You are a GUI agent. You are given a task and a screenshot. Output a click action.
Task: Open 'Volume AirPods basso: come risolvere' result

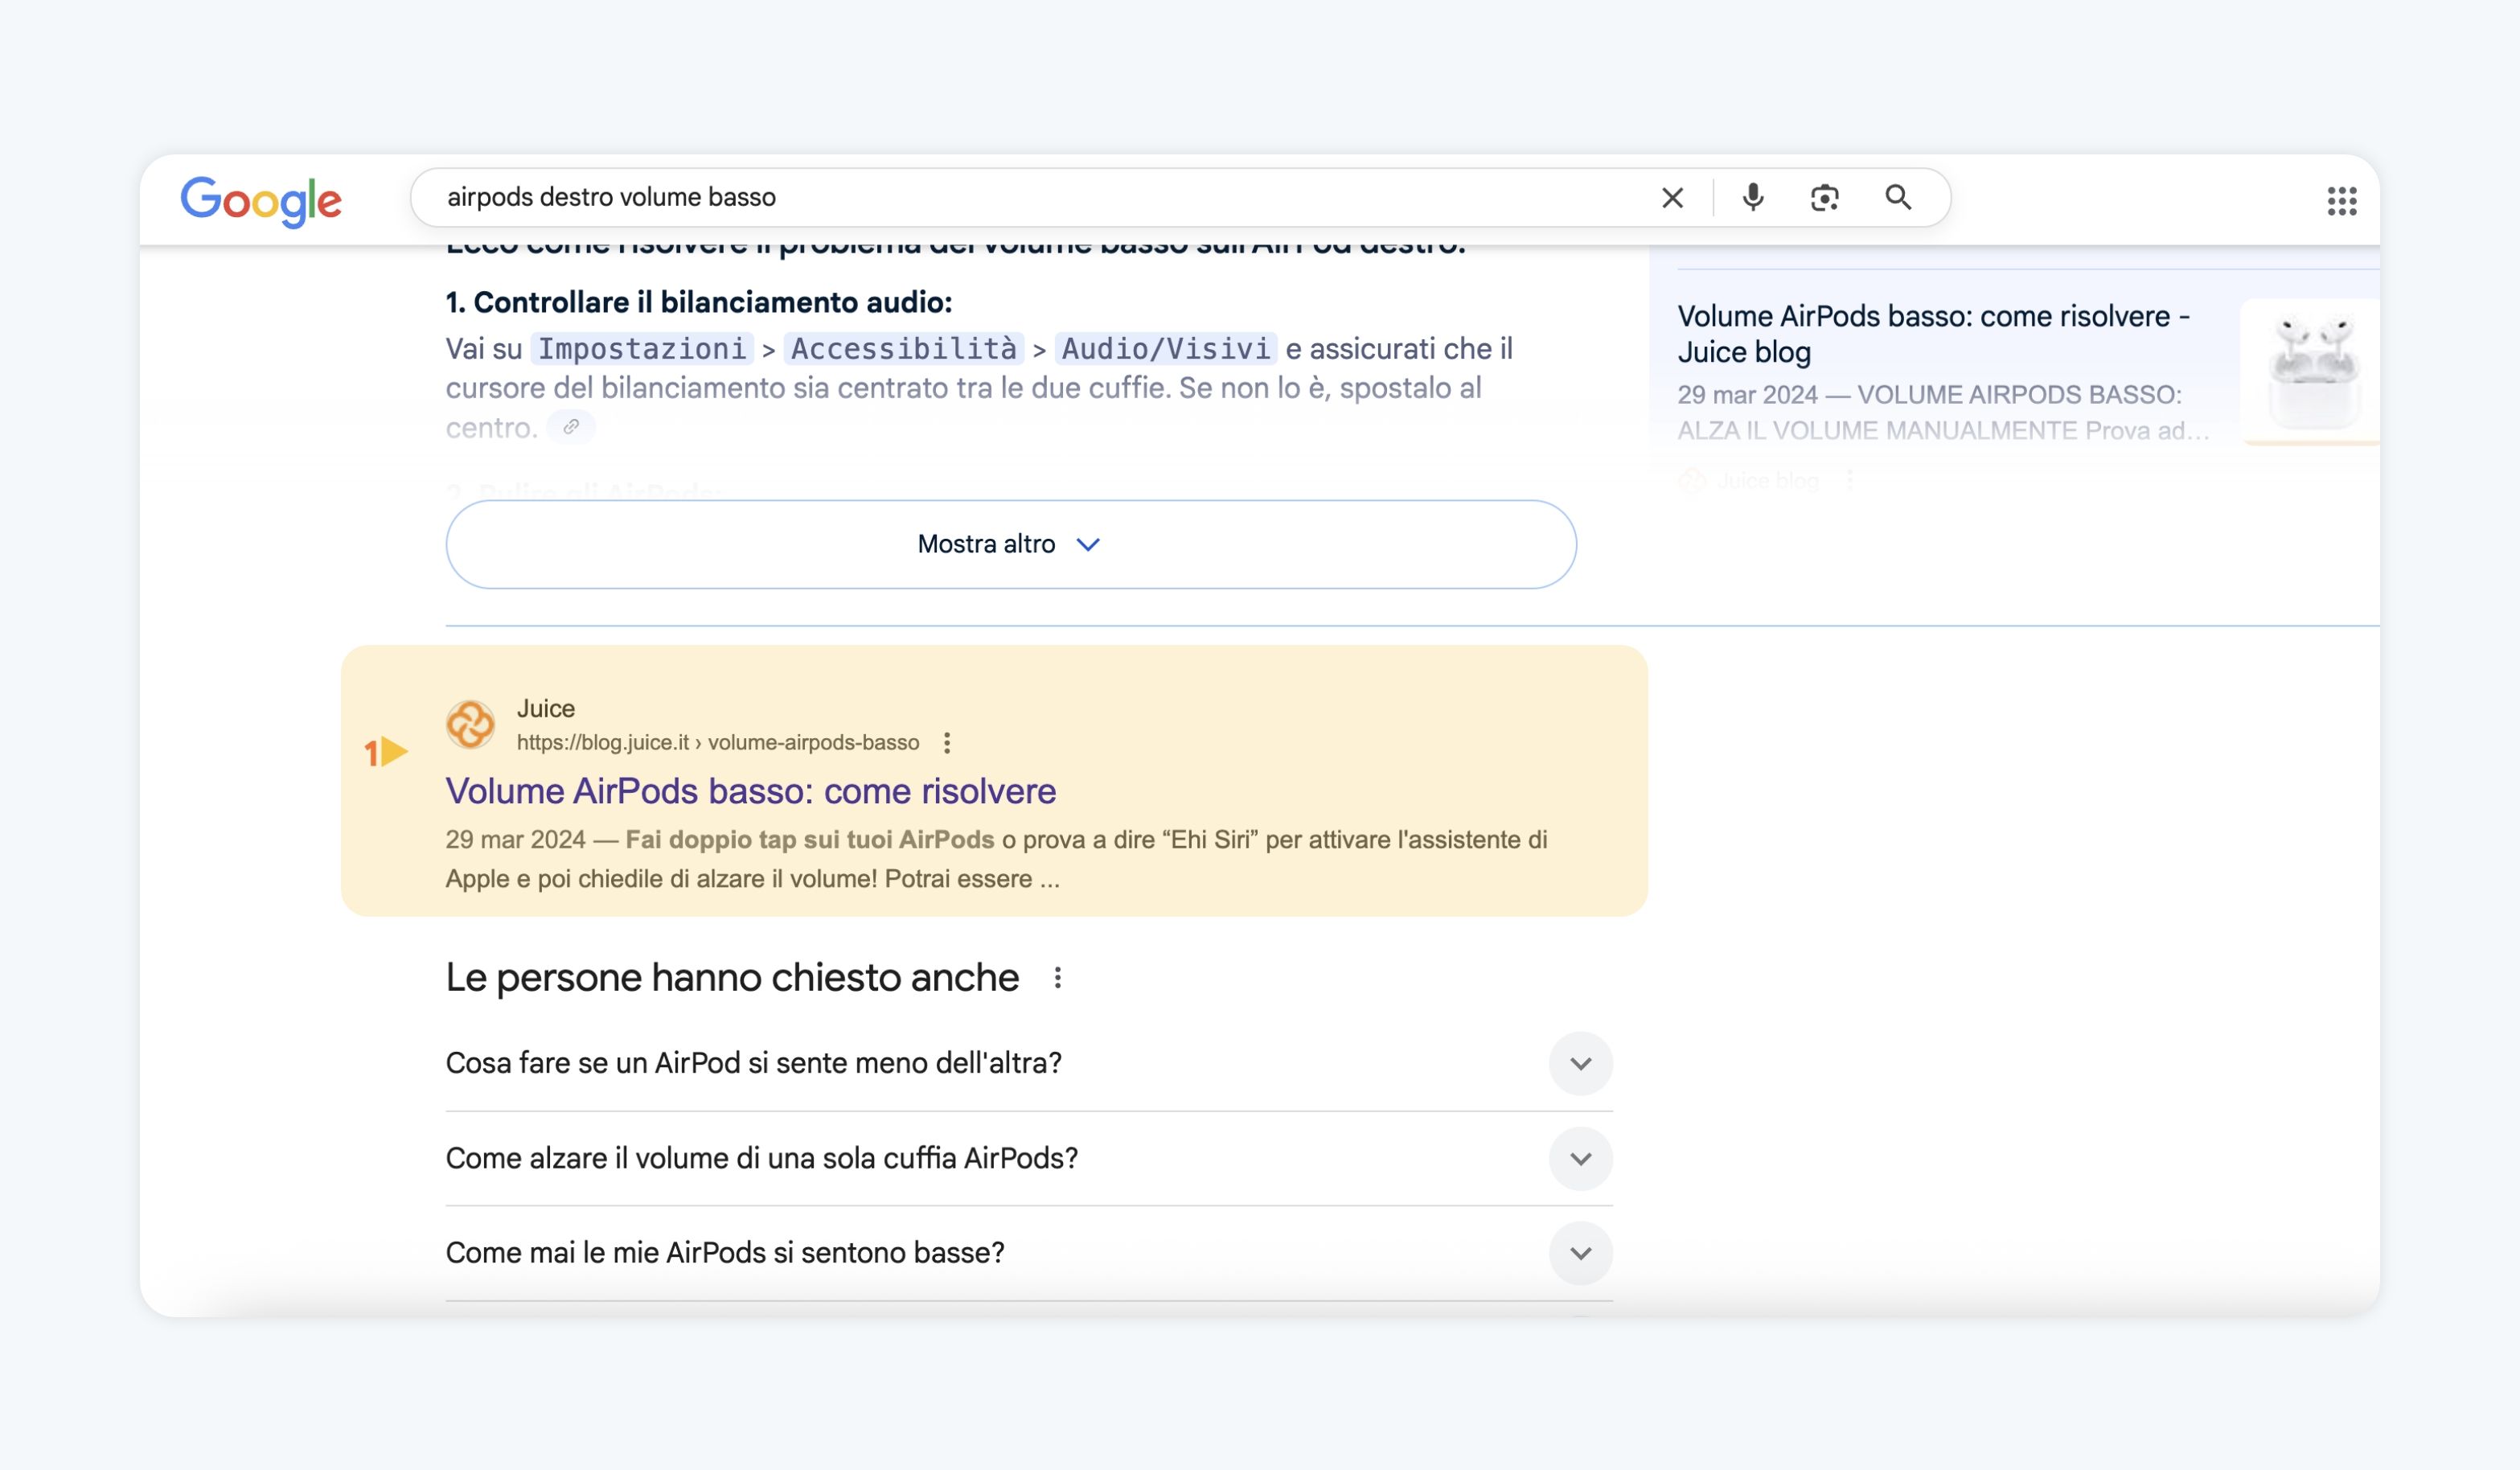pyautogui.click(x=751, y=791)
